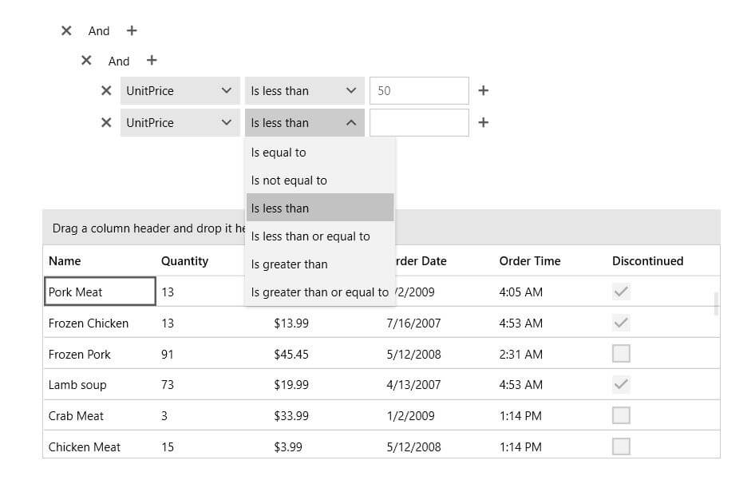The width and height of the screenshot is (755, 500).
Task: Click the nested 'And' logic operator label
Action: point(118,60)
